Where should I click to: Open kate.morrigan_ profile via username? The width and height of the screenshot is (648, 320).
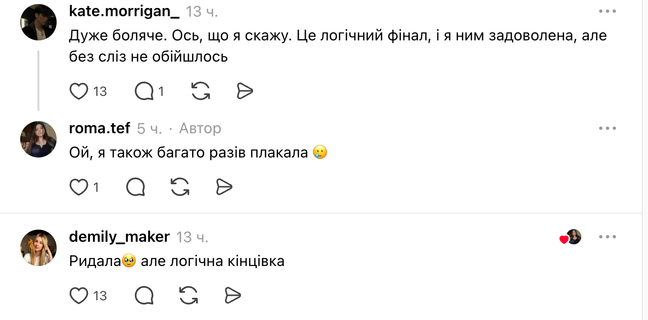(124, 12)
